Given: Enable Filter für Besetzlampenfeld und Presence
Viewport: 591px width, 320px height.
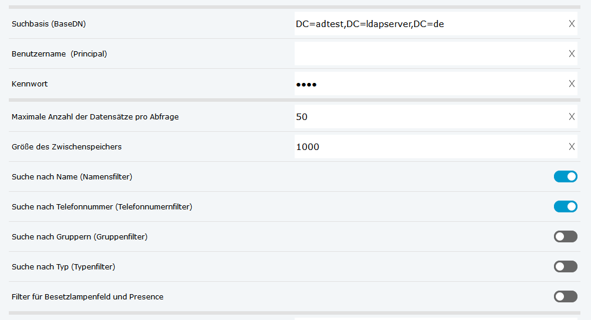Looking at the screenshot, I should [x=565, y=296].
